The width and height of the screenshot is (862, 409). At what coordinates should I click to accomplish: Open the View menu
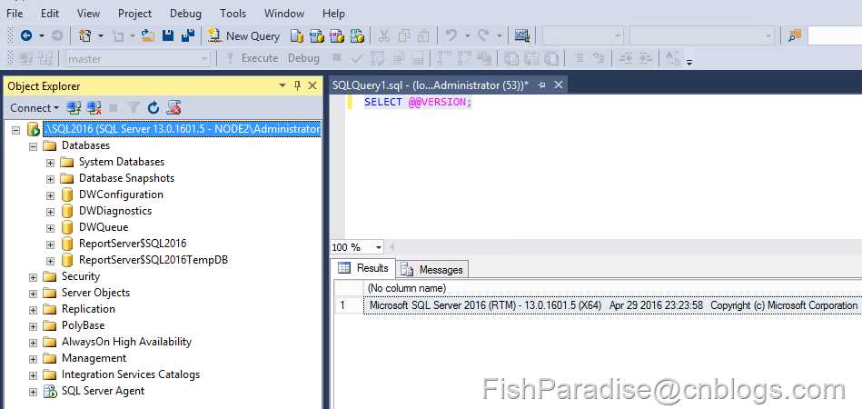pyautogui.click(x=88, y=14)
